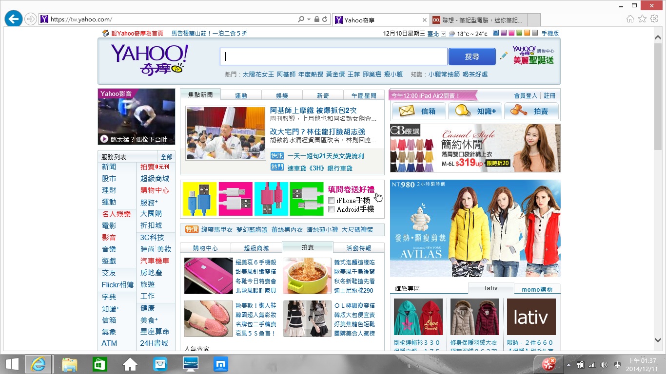This screenshot has width=666, height=374.
Task: Click the network signal tray icon
Action: click(592, 364)
